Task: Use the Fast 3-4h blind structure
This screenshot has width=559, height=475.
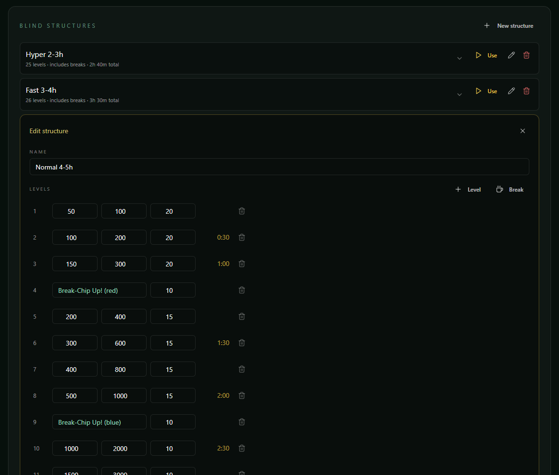Action: 486,91
